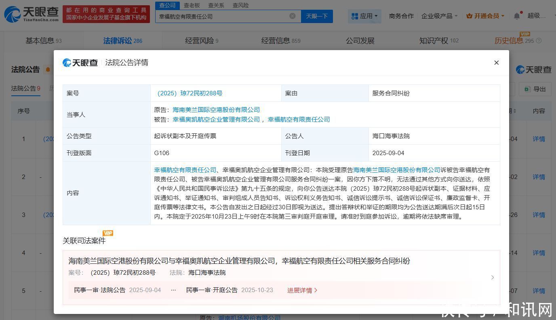Open plaintiff 海南美兰国际空港股份有限公司 link
Image resolution: width=556 pixels, height=320 pixels.
pos(216,110)
